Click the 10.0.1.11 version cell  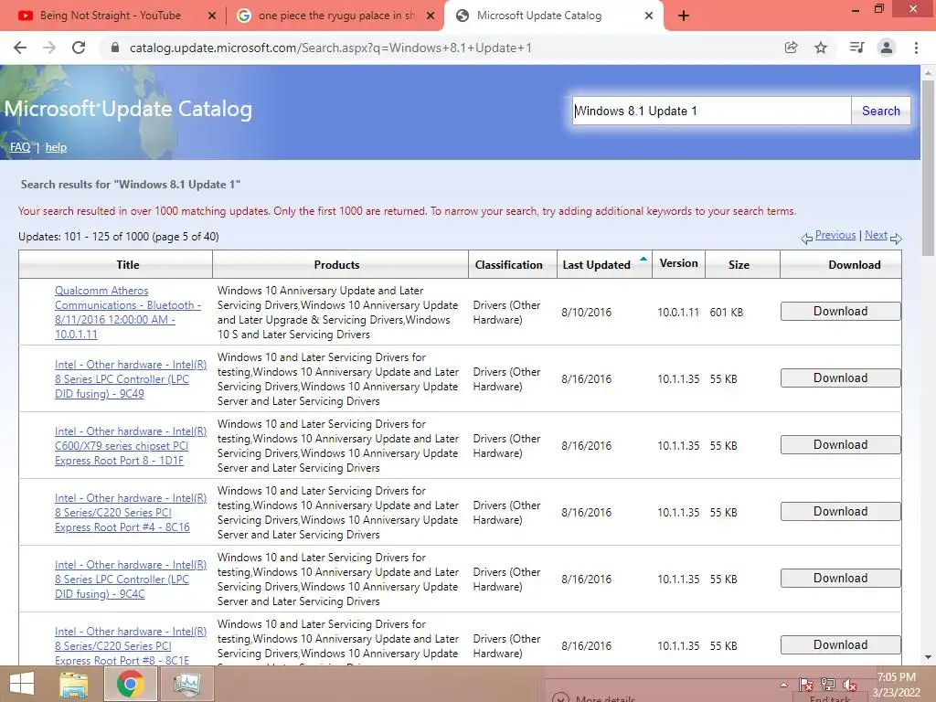pos(678,313)
